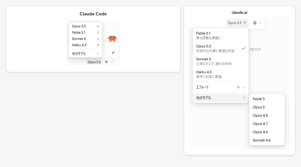Viewport: 301px width, 167px height.
Task: Expand 他のモデル in Claude Code menu
Action: click(85, 53)
